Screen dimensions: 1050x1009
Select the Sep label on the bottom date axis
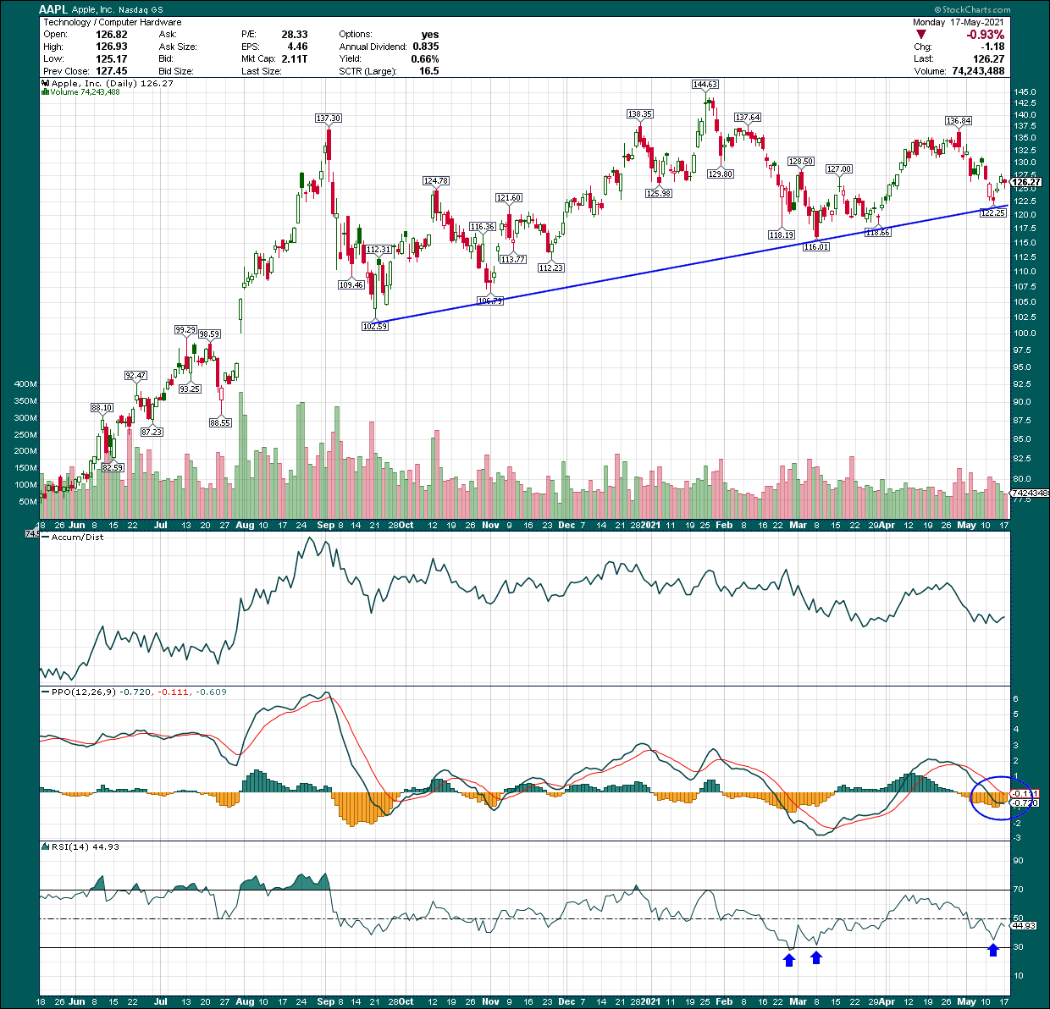click(326, 1002)
